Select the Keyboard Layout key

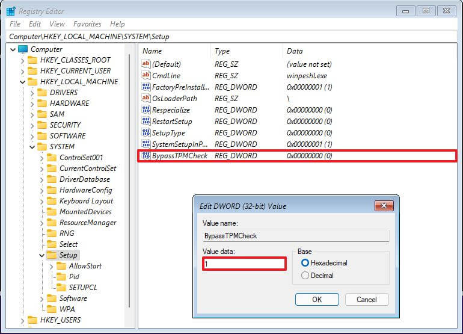(86, 201)
